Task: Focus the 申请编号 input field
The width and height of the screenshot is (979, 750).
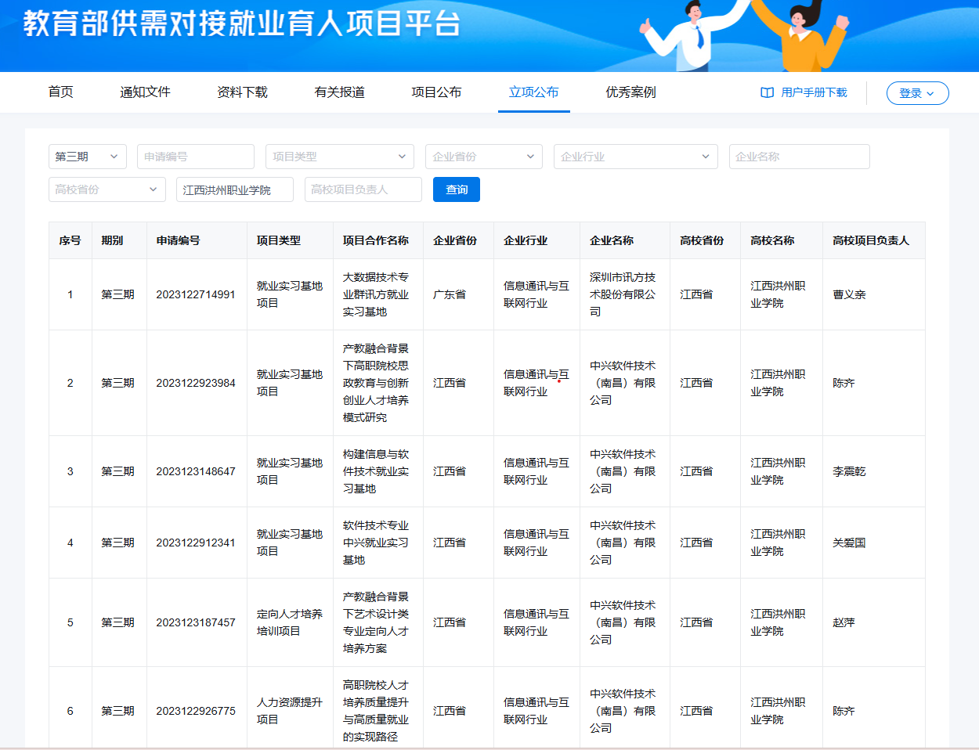Action: click(195, 157)
